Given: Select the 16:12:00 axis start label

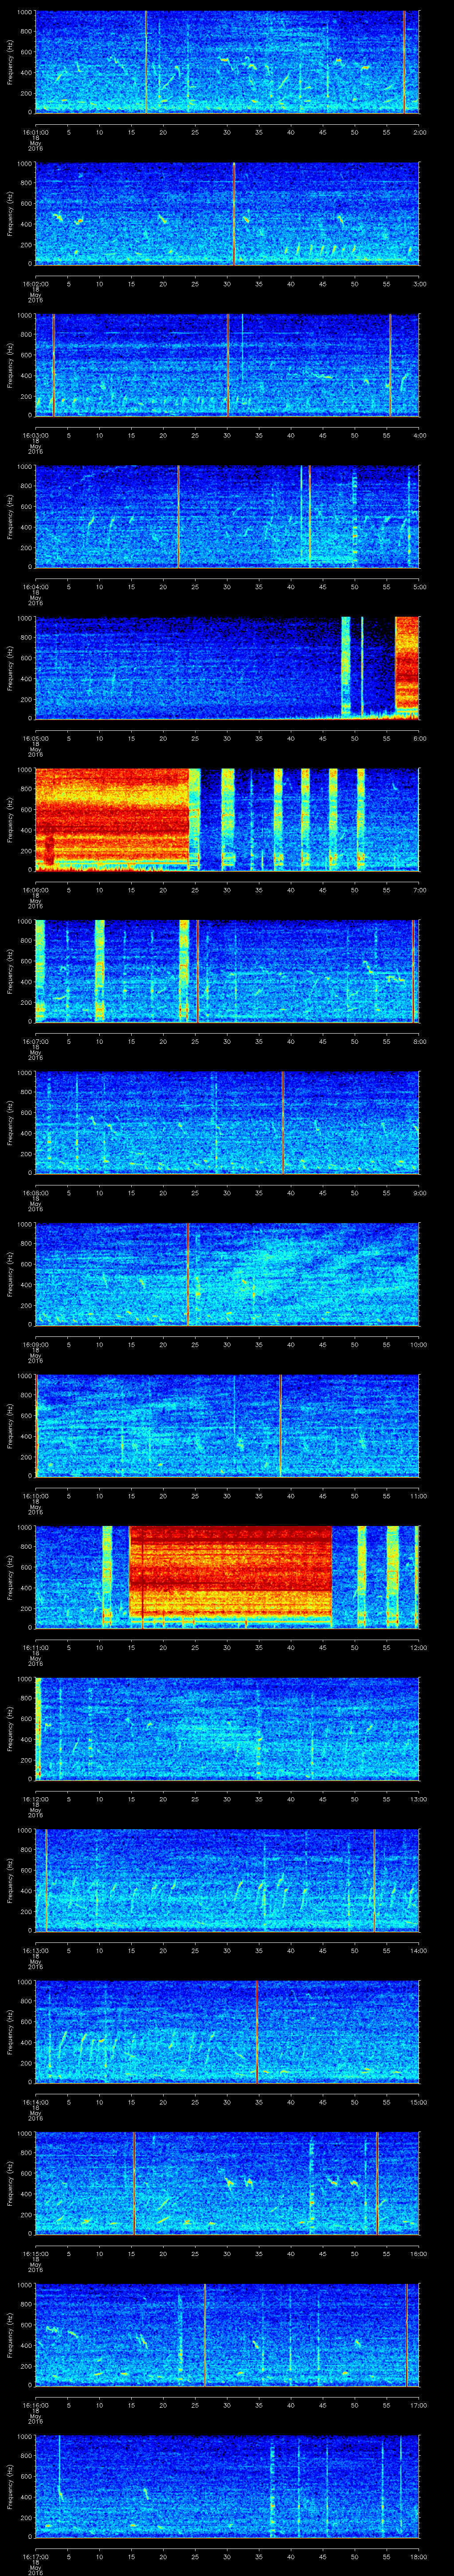Looking at the screenshot, I should 35,1799.
